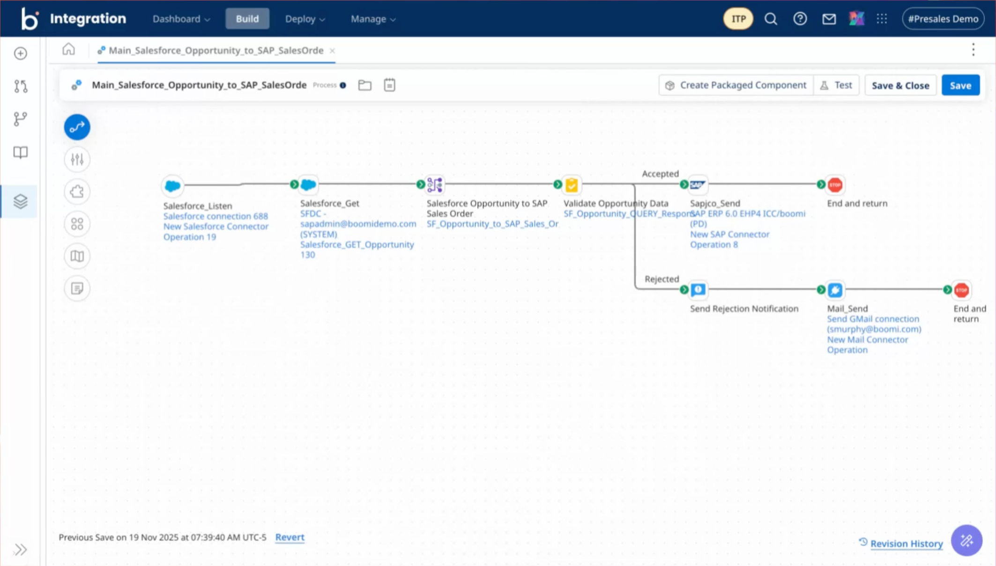Viewport: 996px width, 566px height.
Task: Switch to the Build tab
Action: click(x=247, y=19)
